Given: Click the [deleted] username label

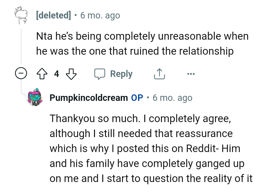Looking at the screenshot, I should pos(53,15).
